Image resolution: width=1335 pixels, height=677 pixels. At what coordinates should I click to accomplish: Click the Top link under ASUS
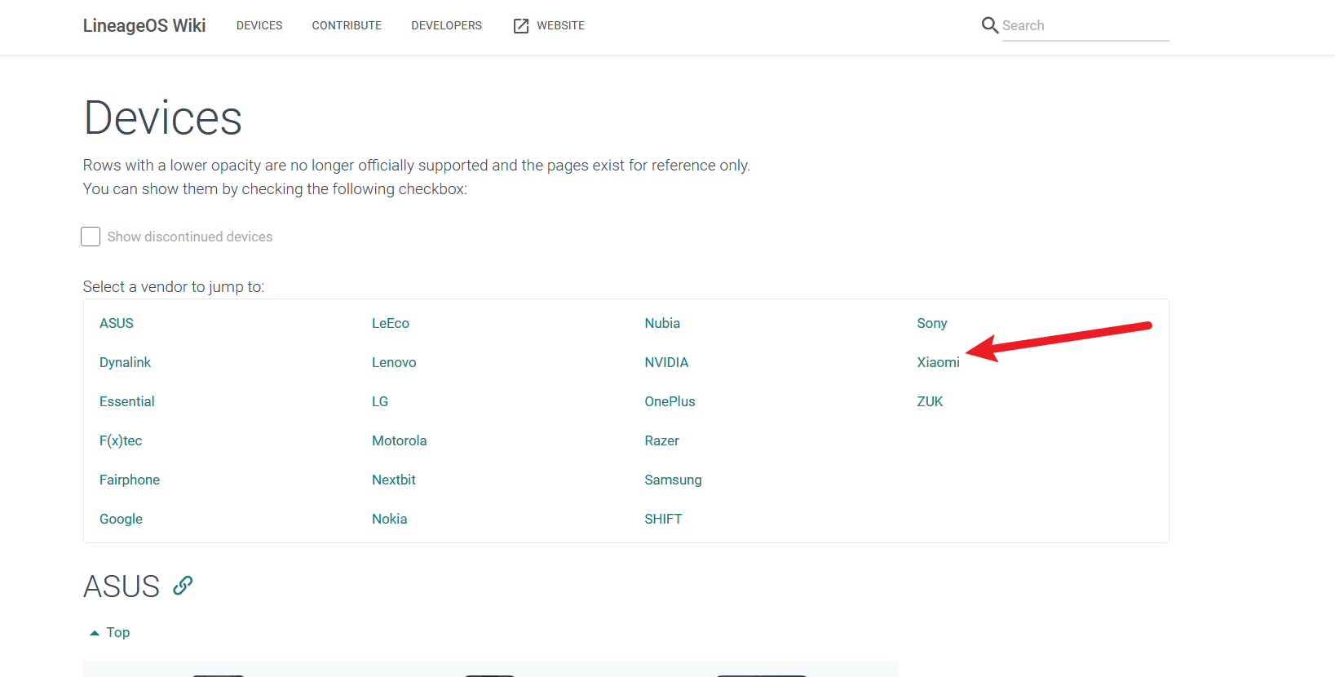(x=118, y=632)
